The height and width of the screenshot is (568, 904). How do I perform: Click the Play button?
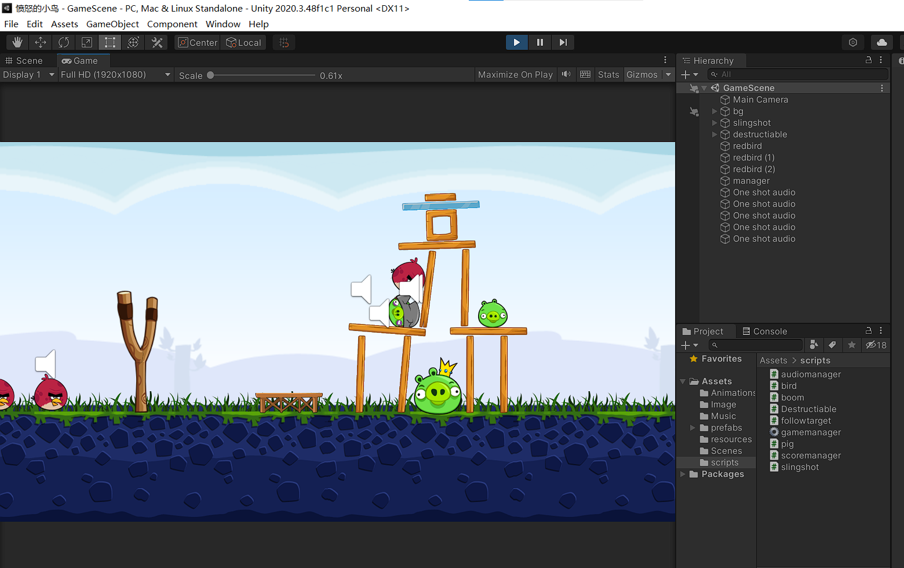(517, 42)
